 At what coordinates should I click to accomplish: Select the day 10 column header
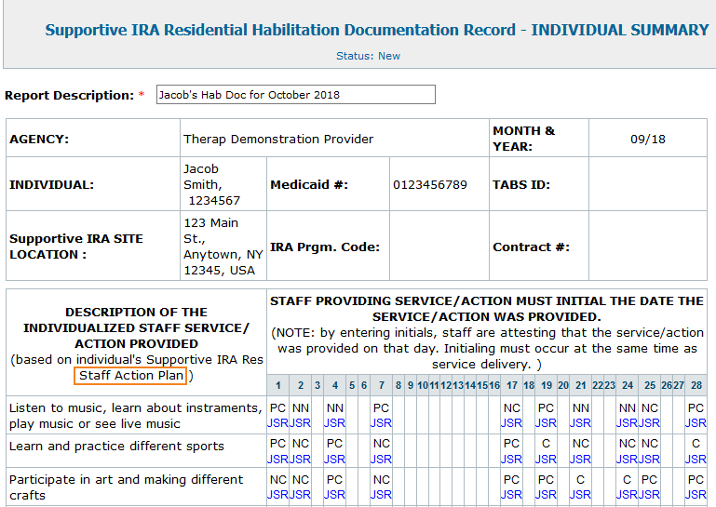(x=422, y=385)
